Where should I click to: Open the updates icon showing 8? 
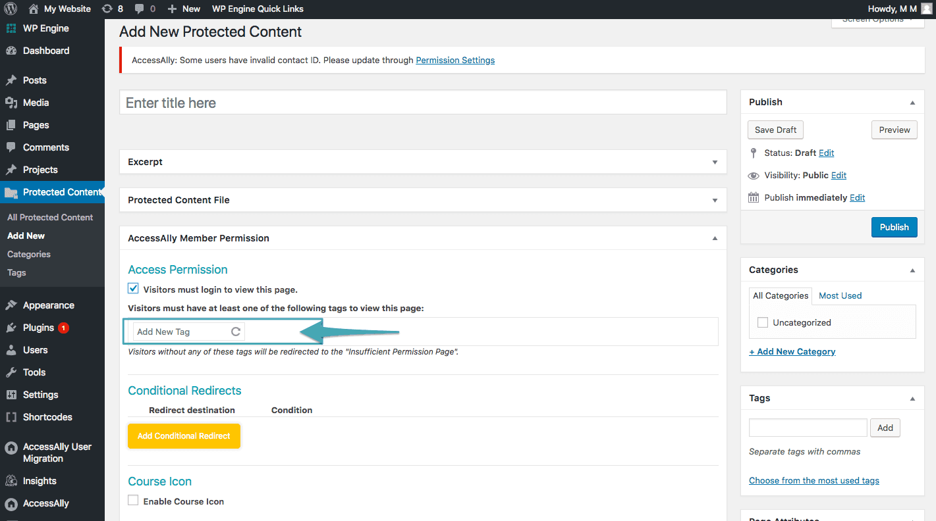pyautogui.click(x=107, y=9)
